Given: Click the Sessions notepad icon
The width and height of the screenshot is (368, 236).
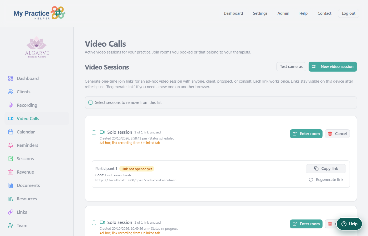Looking at the screenshot, I should pyautogui.click(x=11, y=159).
